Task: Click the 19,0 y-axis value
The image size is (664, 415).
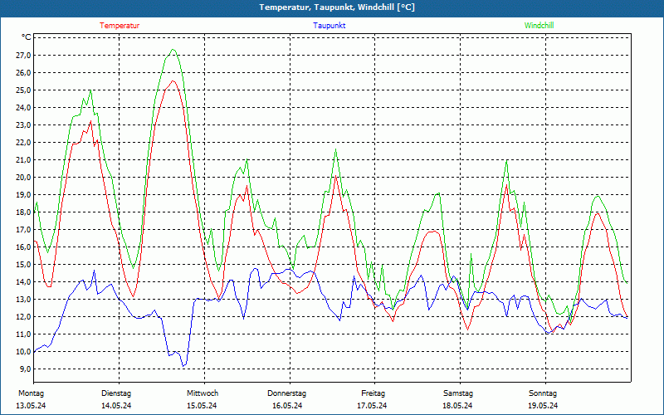Action: (x=24, y=194)
